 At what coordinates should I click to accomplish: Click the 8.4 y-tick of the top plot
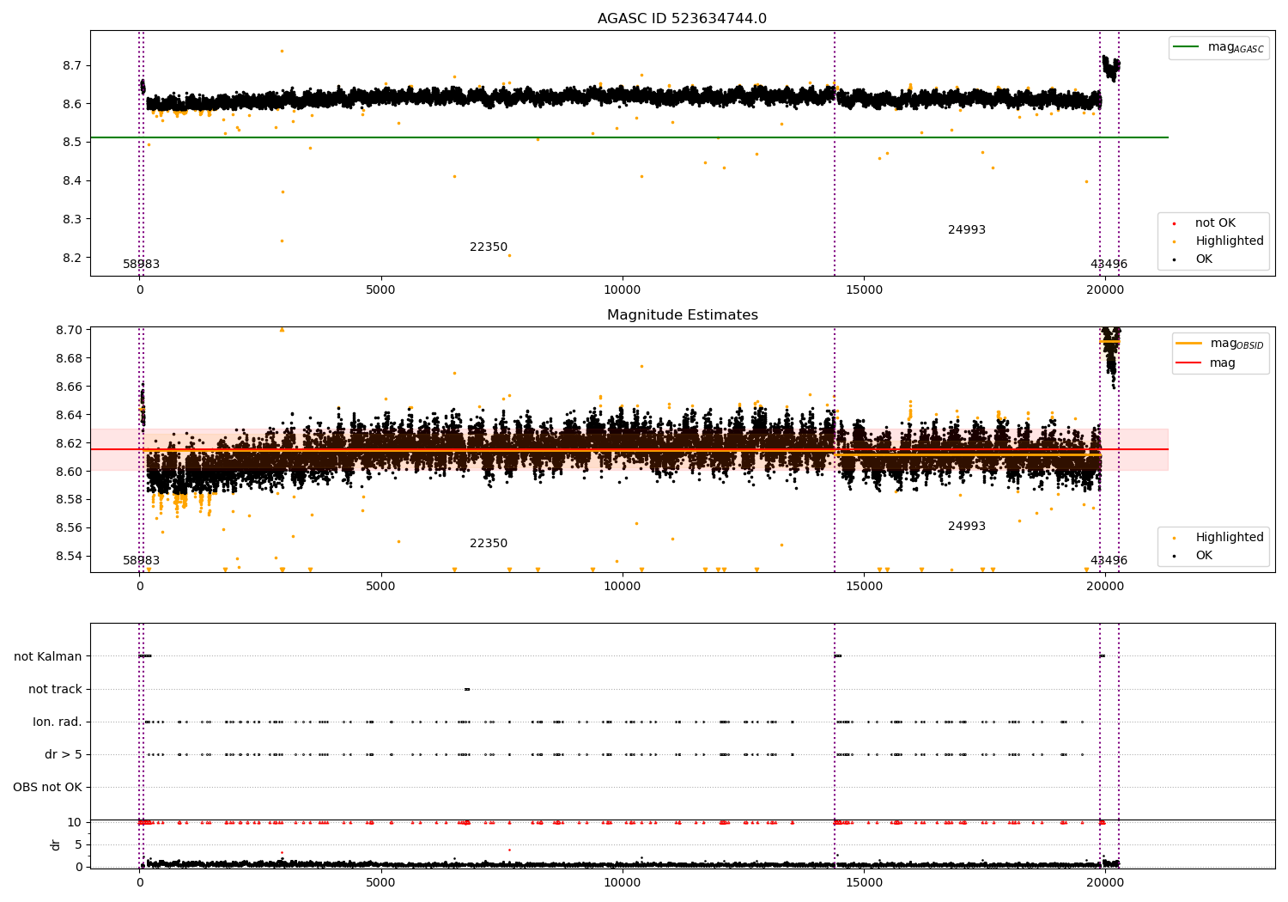click(x=72, y=180)
